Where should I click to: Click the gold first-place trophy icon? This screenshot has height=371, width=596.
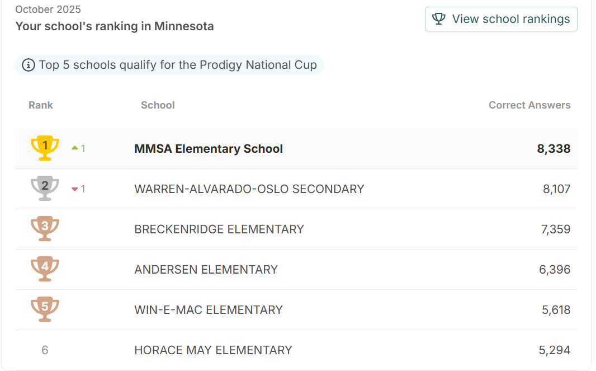pyautogui.click(x=45, y=148)
